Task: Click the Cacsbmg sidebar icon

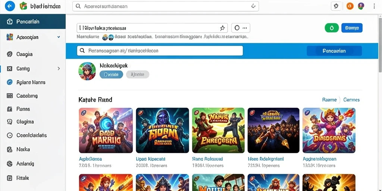Action: [x=10, y=96]
